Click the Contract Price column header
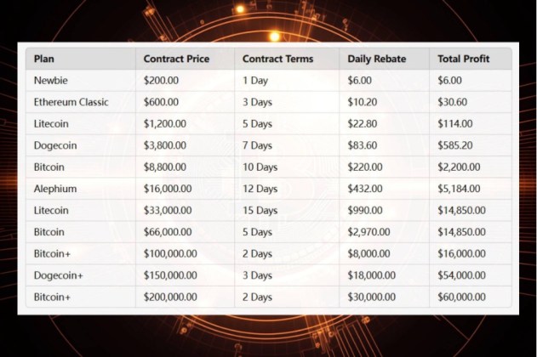Viewport: 537px width, 357px height. tap(176, 59)
